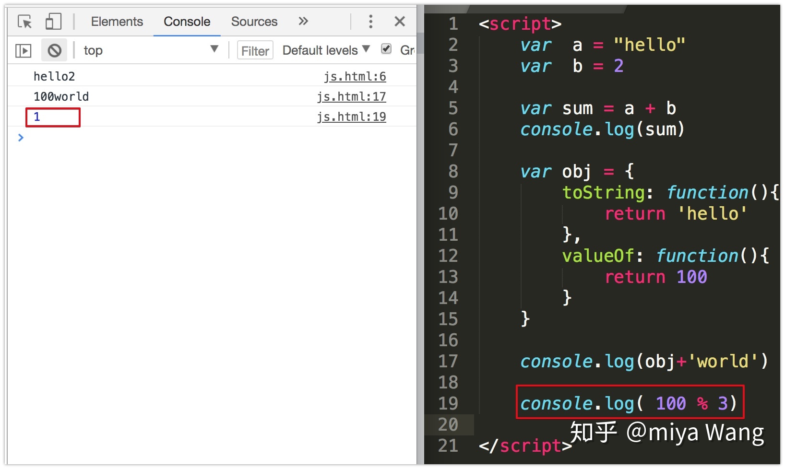Enable the checkbox next to Default levels

tap(386, 49)
